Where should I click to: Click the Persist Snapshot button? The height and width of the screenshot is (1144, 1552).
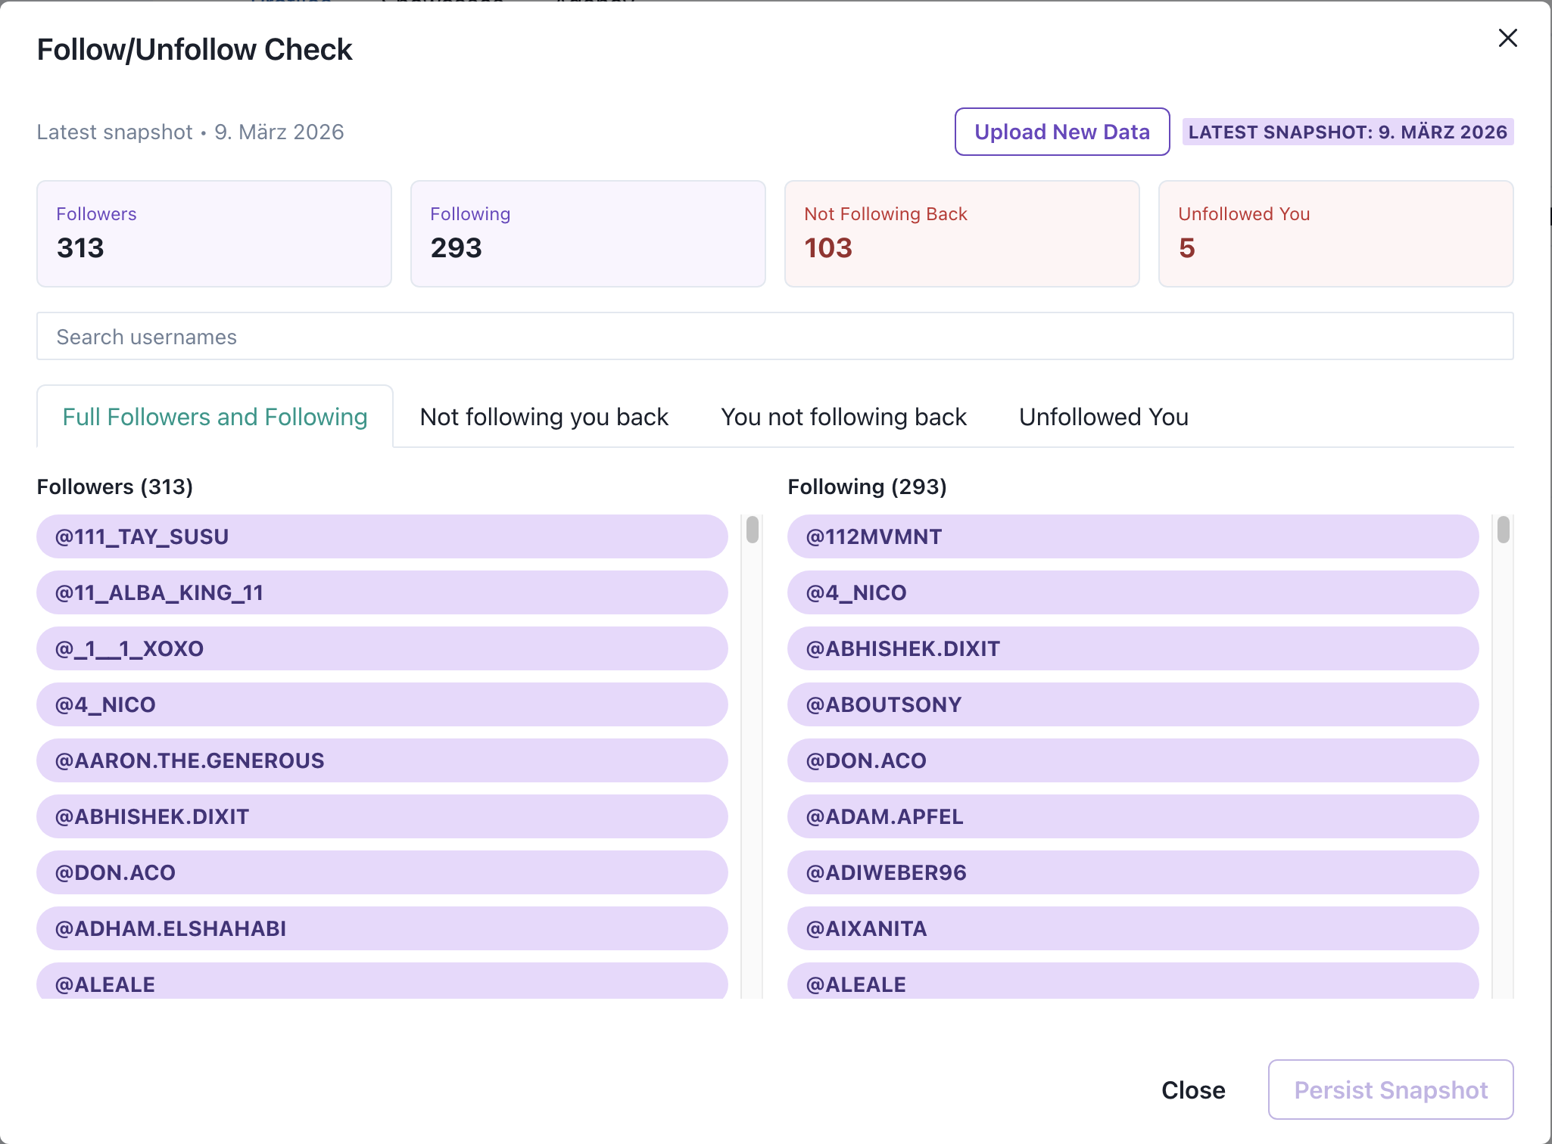point(1391,1090)
